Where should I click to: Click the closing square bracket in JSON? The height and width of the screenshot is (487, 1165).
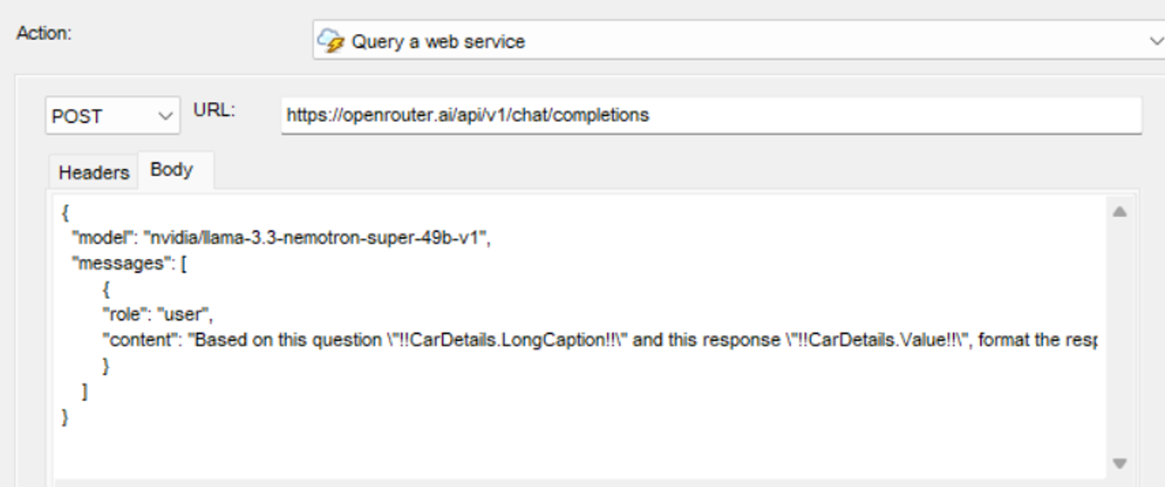84,392
